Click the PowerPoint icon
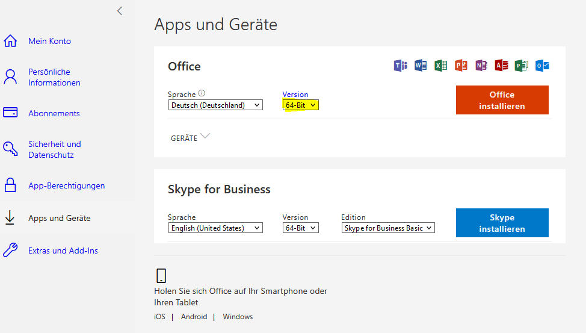This screenshot has width=586, height=333. tap(461, 66)
